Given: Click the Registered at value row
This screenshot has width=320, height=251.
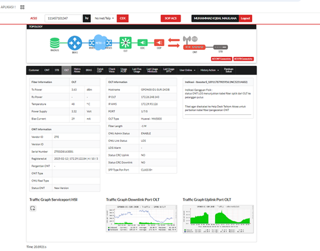Looking at the screenshot, I should tap(76, 159).
